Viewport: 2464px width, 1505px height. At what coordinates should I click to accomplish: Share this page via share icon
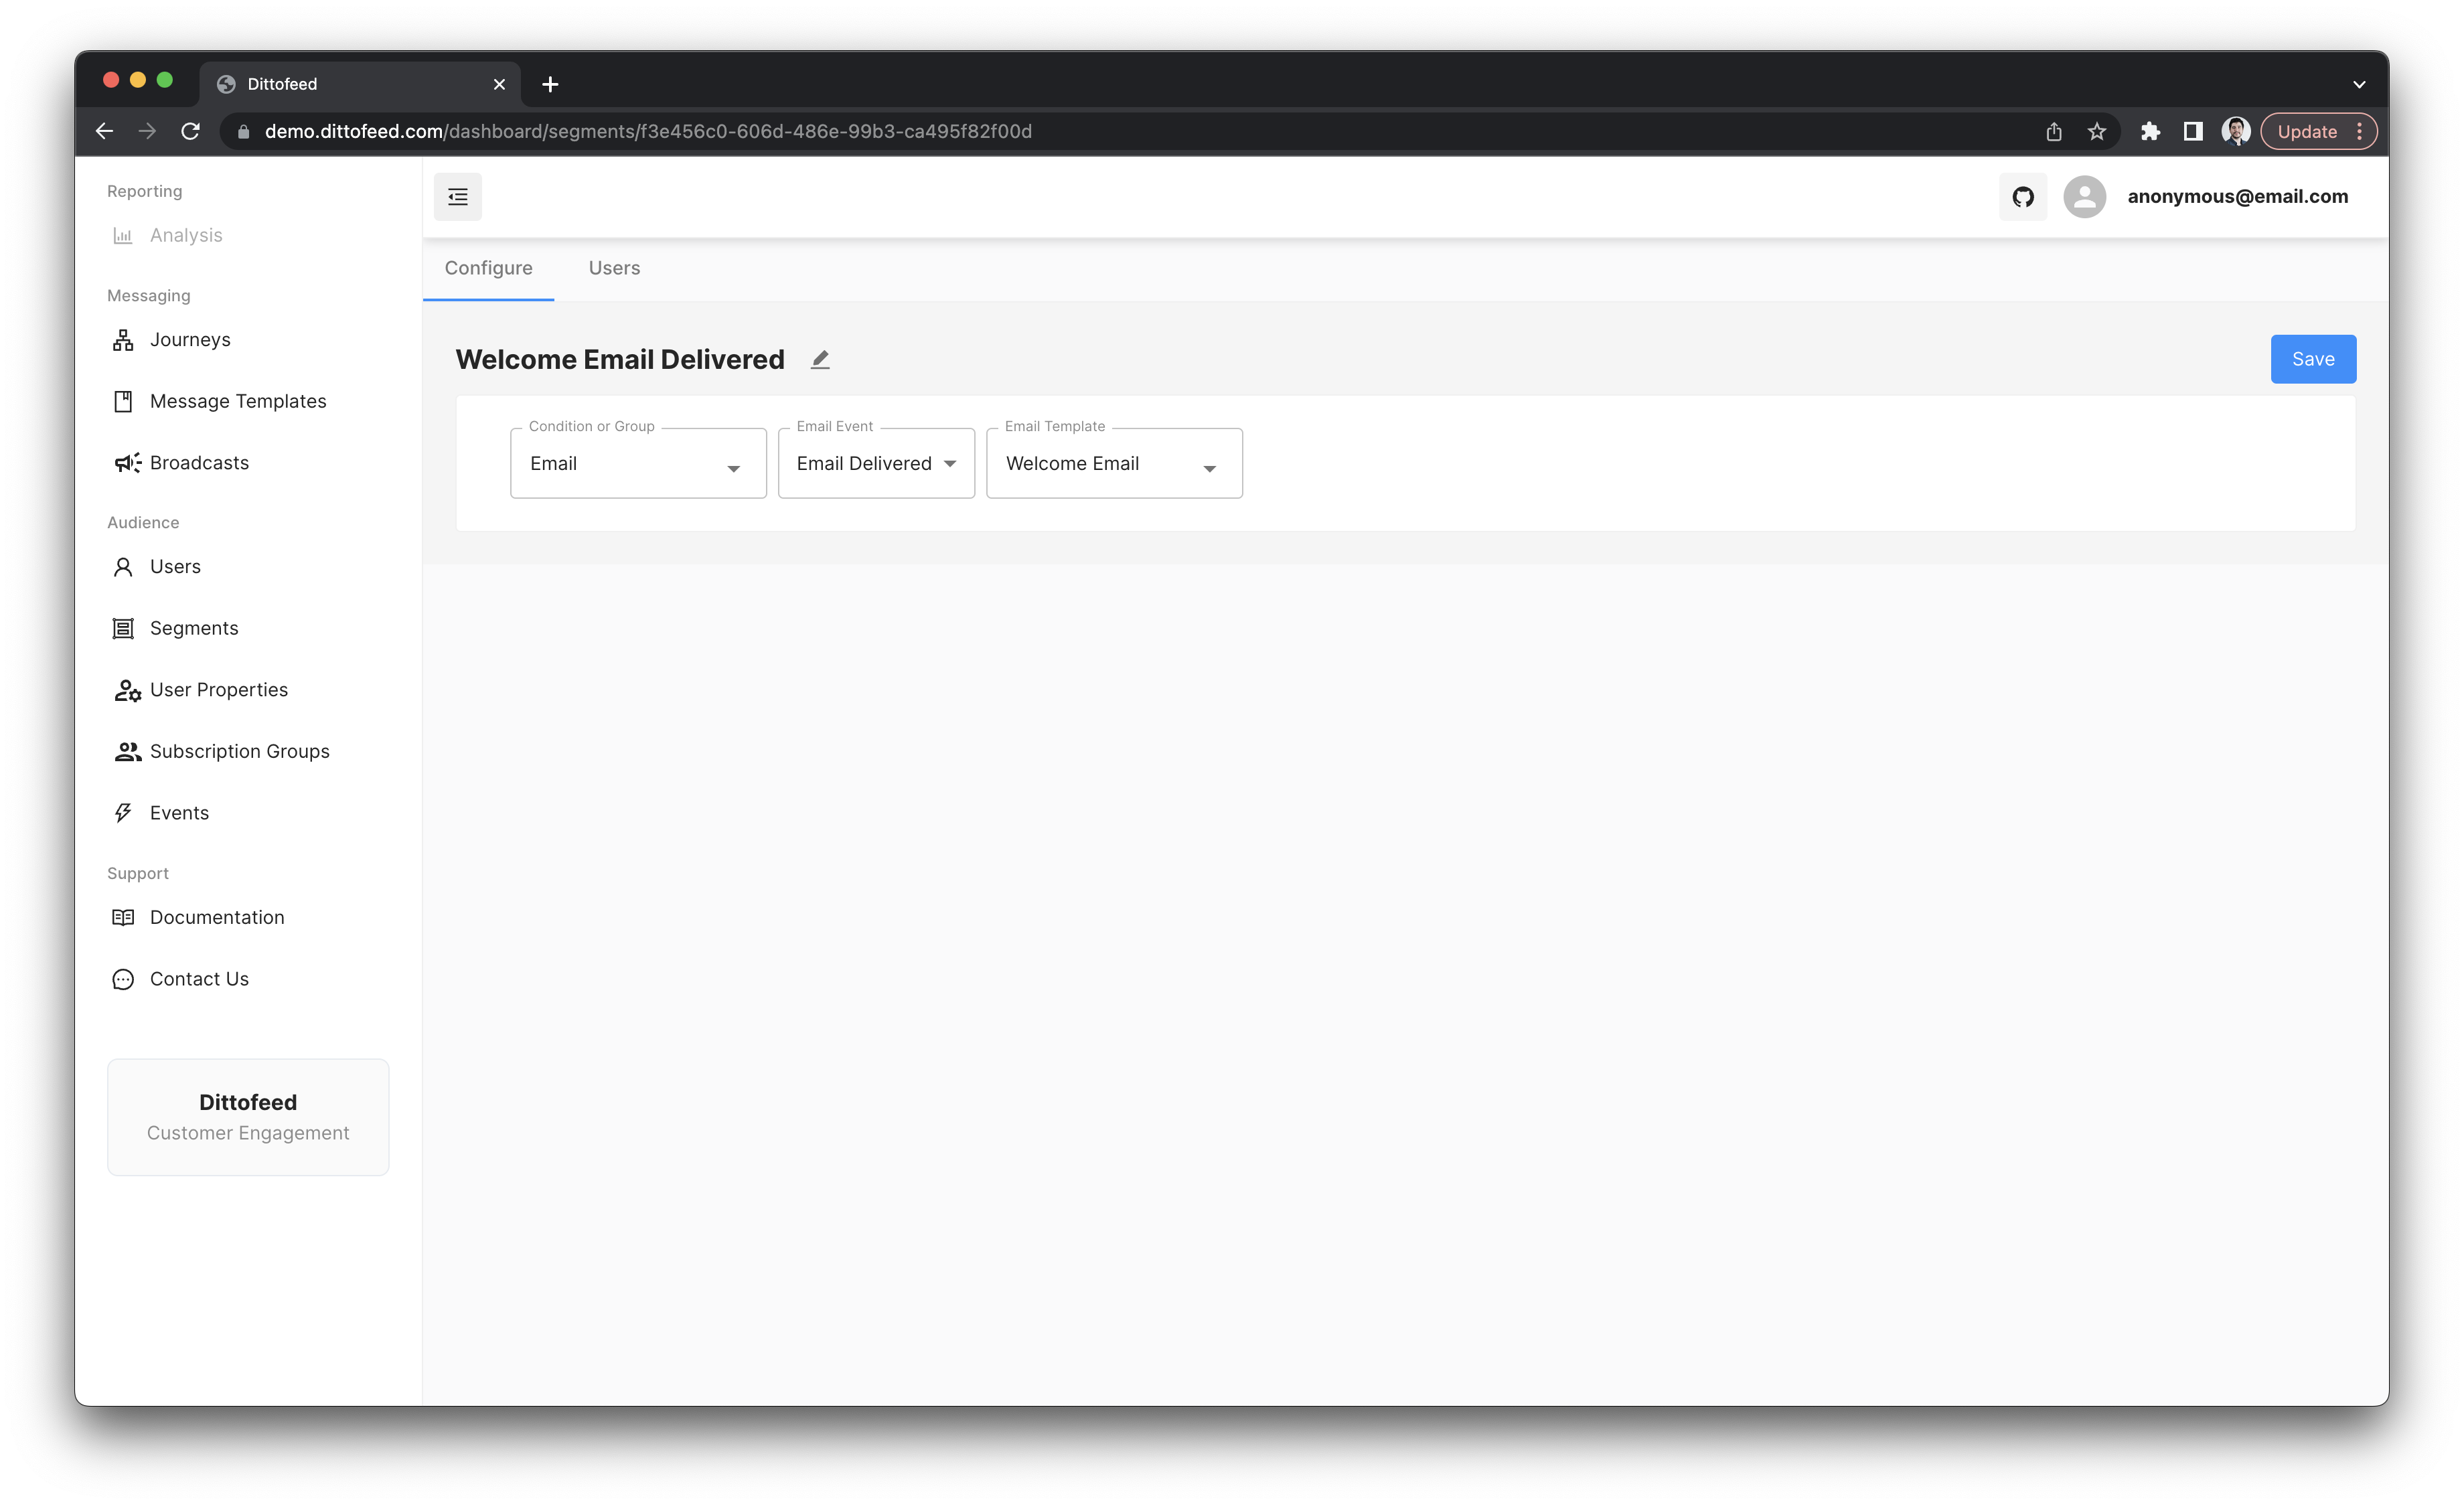point(2053,131)
